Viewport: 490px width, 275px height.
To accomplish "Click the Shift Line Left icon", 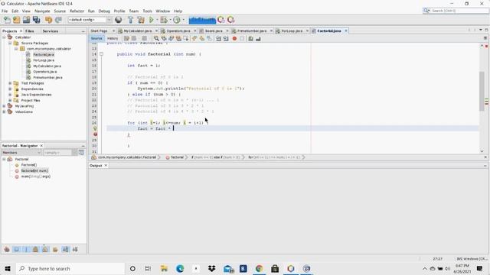I will [218, 39].
